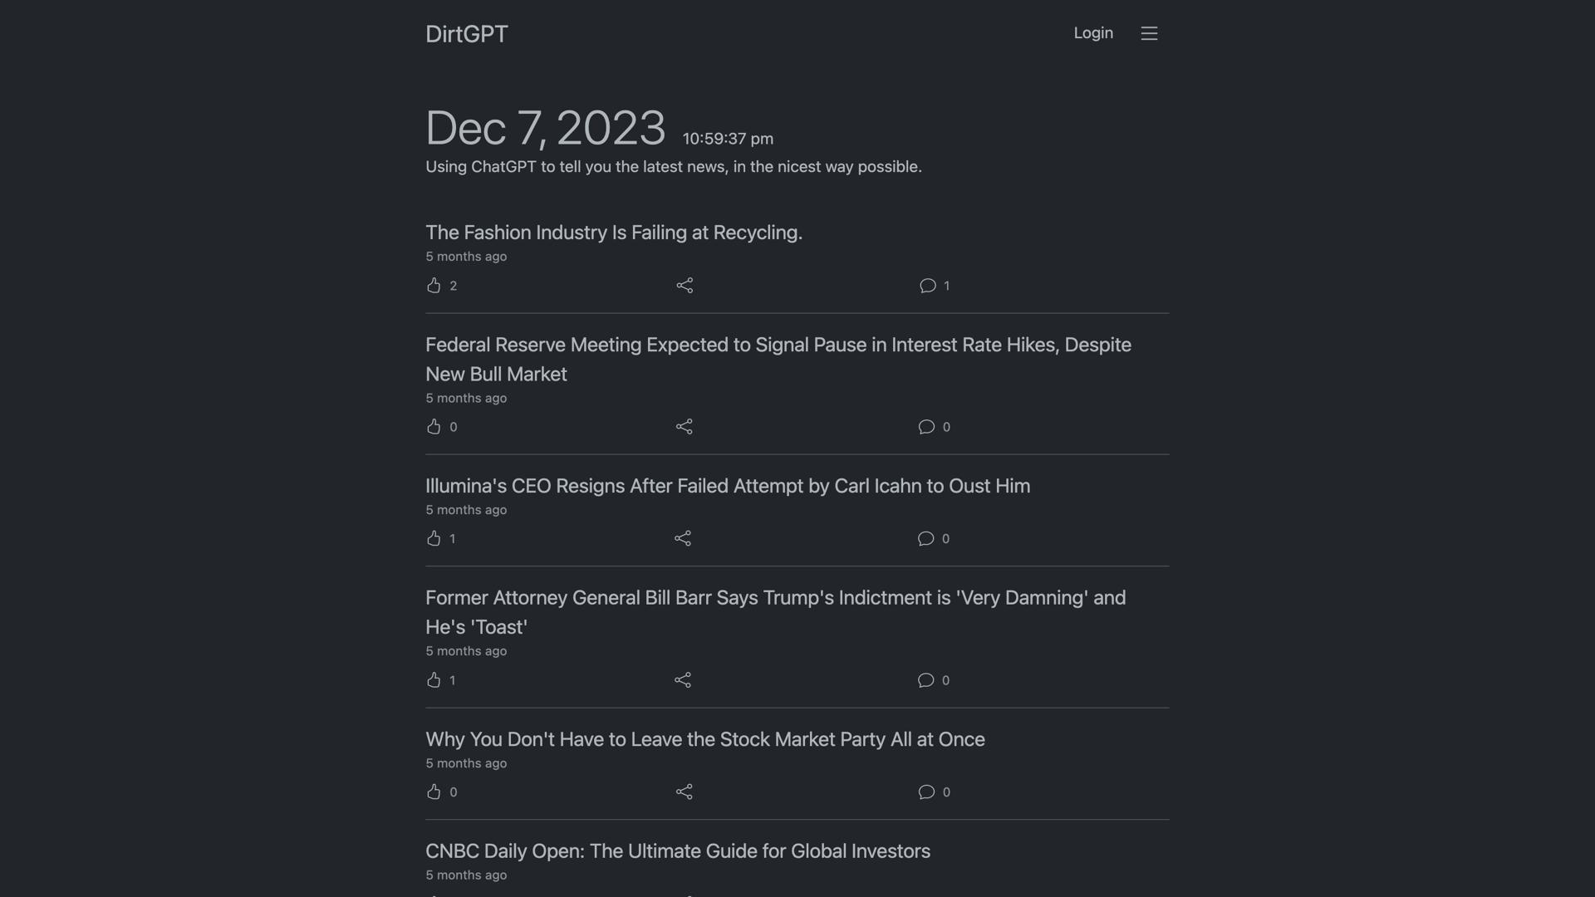The image size is (1595, 897).
Task: Open comments on Illumina's CEO article
Action: pyautogui.click(x=925, y=539)
